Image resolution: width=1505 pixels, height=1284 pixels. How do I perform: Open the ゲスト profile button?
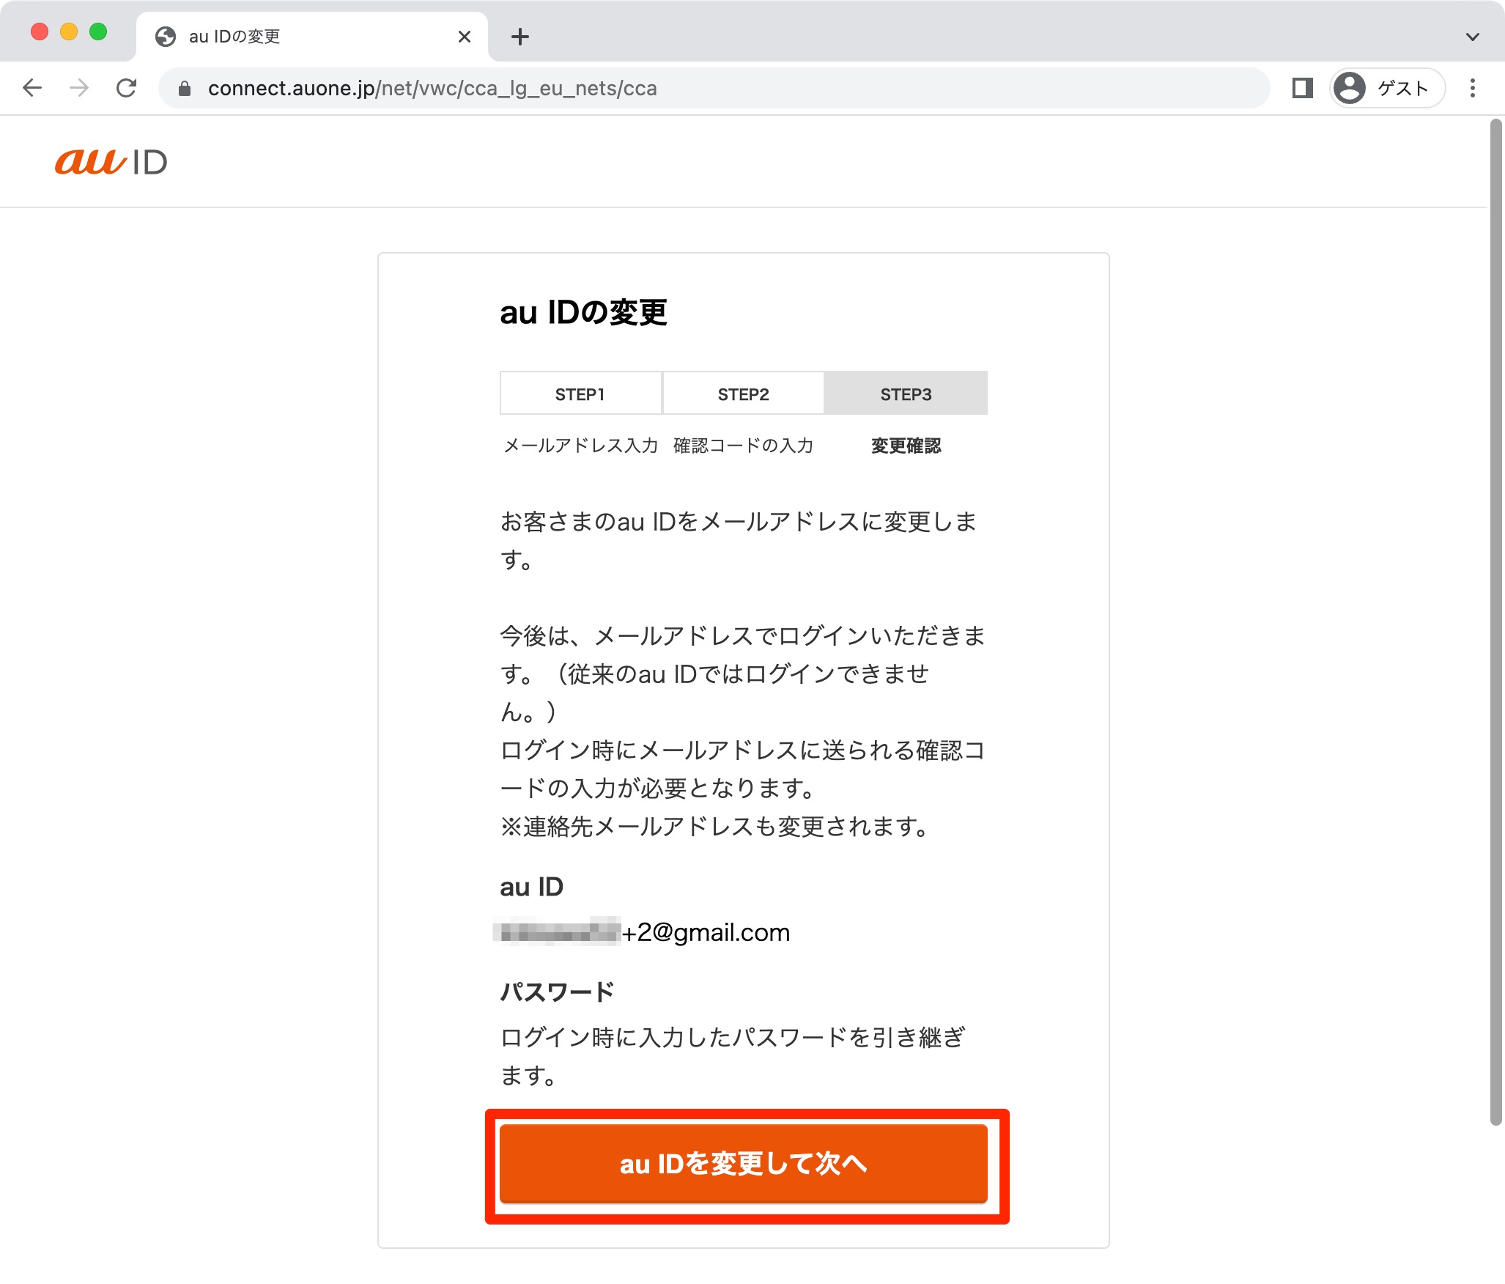click(1387, 88)
